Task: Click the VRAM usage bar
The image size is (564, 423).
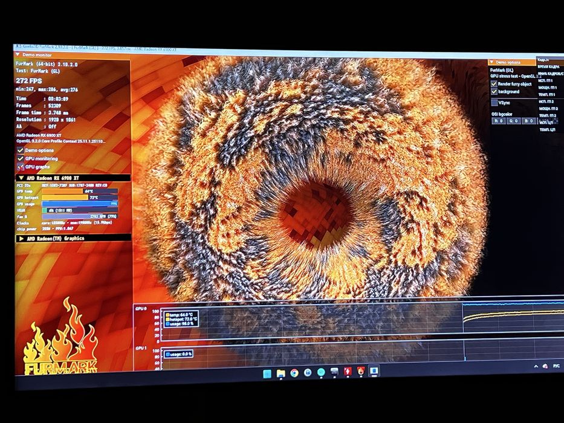Action: click(x=80, y=210)
